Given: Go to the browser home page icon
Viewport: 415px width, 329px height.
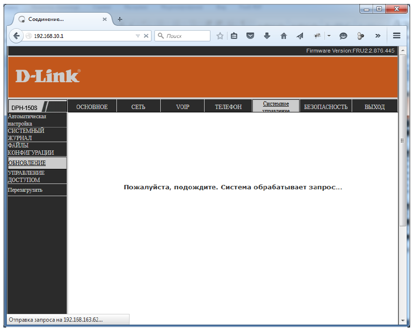Looking at the screenshot, I should pyautogui.click(x=283, y=36).
